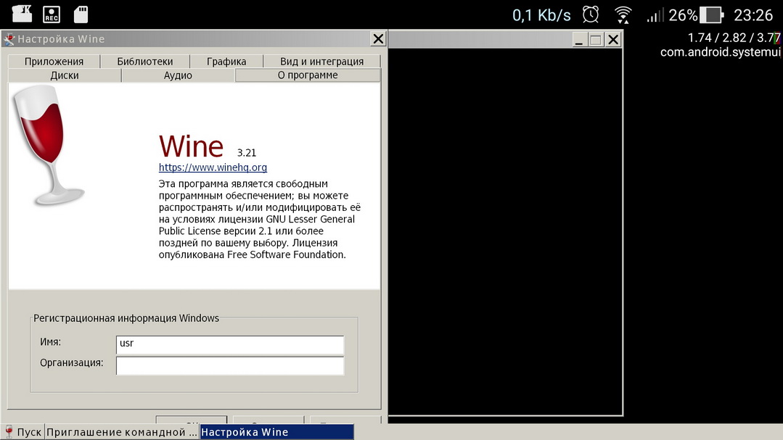Click the Wine glass logo image
Screen dimensions: 783x440
click(x=49, y=145)
